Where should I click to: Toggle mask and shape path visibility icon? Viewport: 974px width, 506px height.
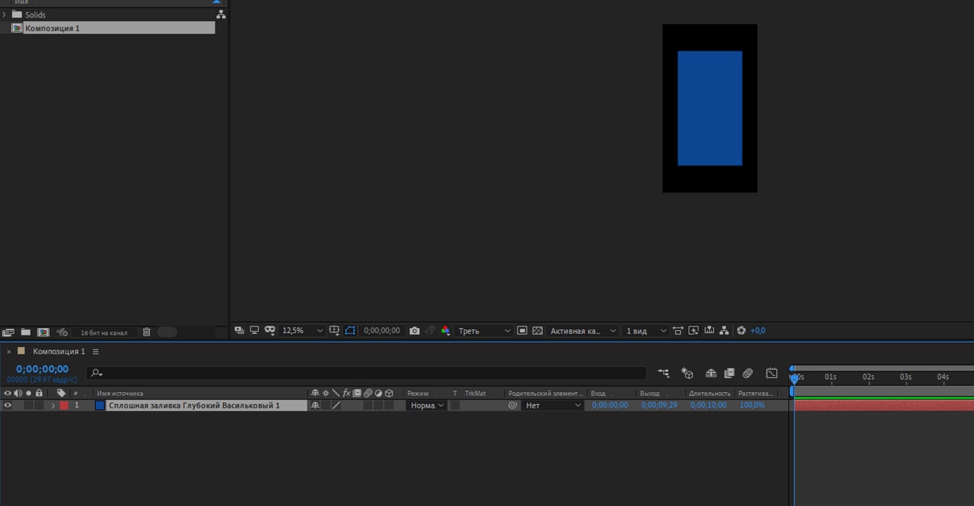350,331
